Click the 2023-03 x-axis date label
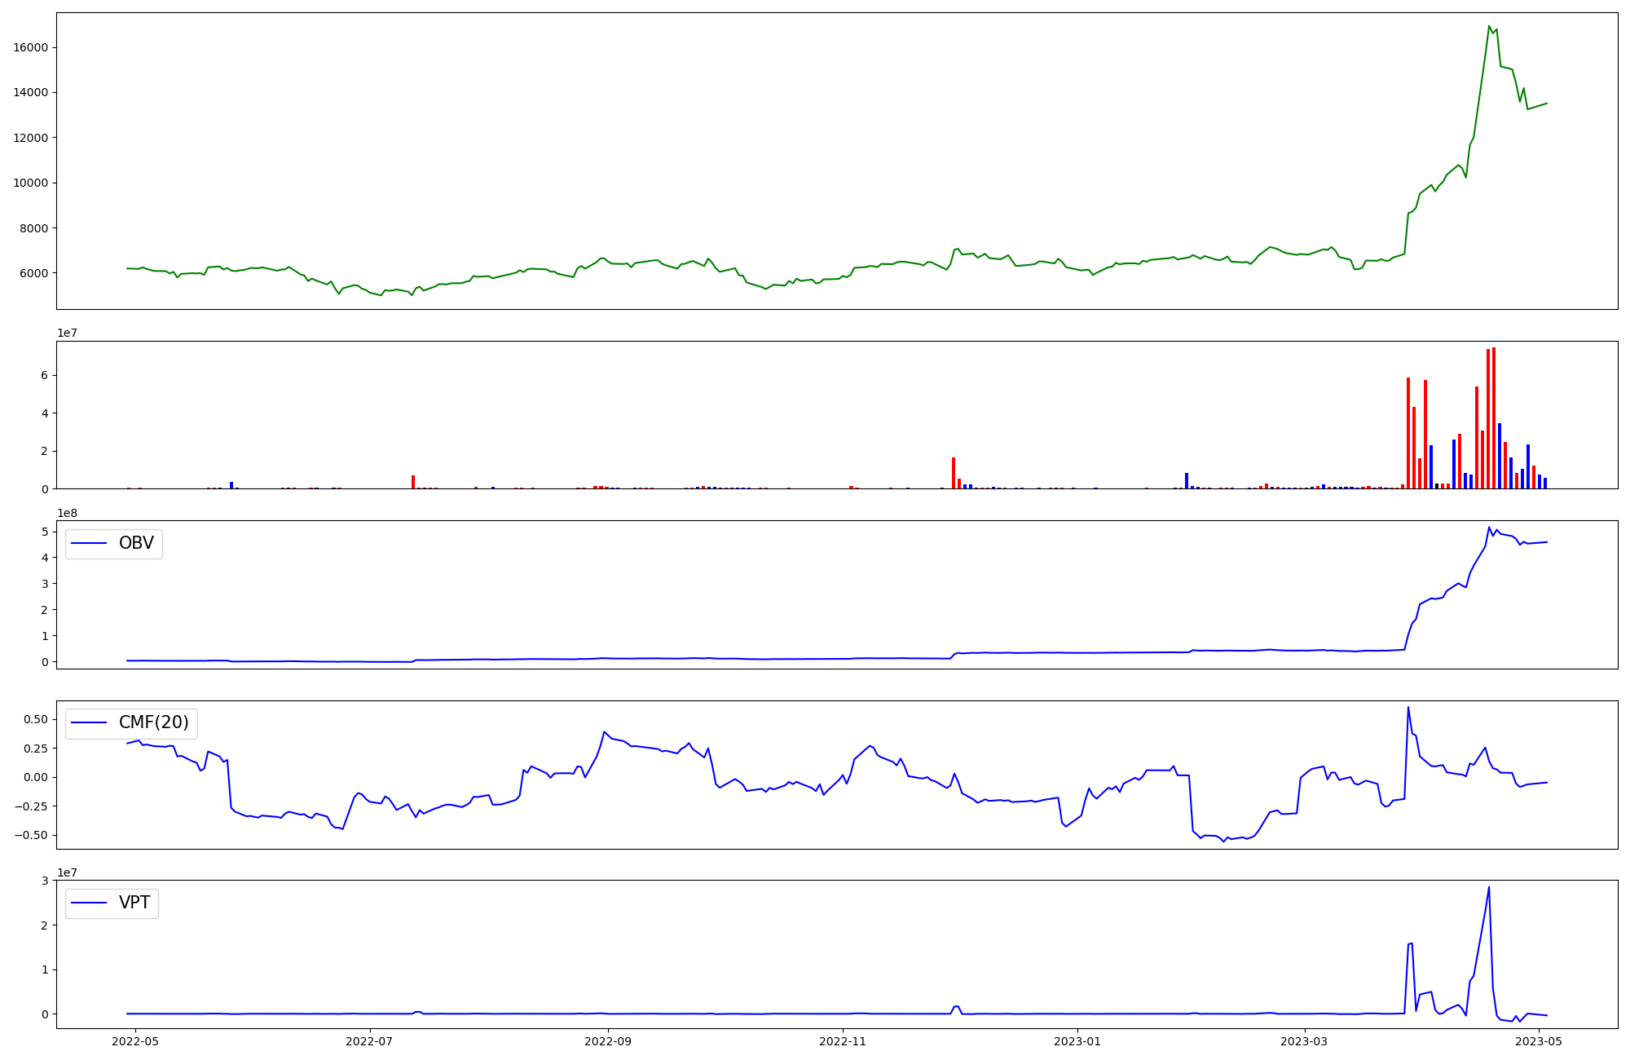1630x1060 pixels. (1305, 1041)
